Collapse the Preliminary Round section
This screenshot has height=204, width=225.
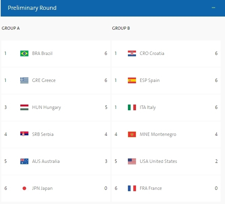pyautogui.click(x=213, y=8)
